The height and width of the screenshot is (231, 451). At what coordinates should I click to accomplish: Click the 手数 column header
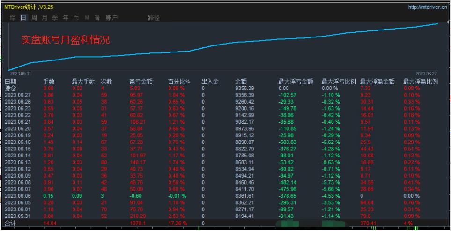(49, 82)
